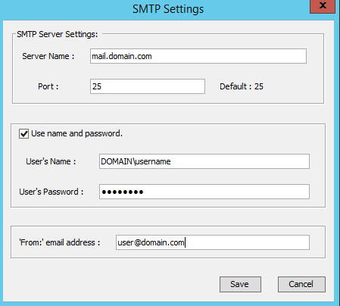Click the User's Password field
The image size is (340, 306).
pos(204,192)
